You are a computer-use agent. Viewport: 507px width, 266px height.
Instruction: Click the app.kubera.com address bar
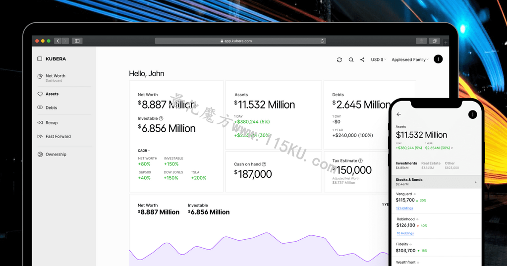coord(240,41)
